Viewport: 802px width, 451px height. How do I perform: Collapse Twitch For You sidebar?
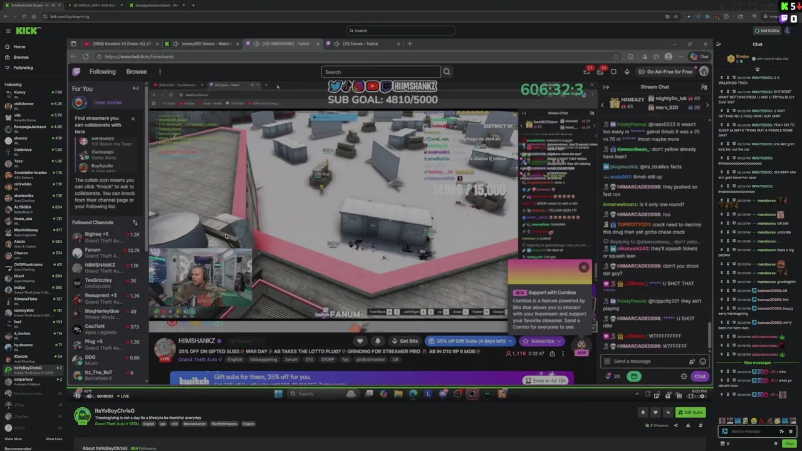click(x=135, y=88)
